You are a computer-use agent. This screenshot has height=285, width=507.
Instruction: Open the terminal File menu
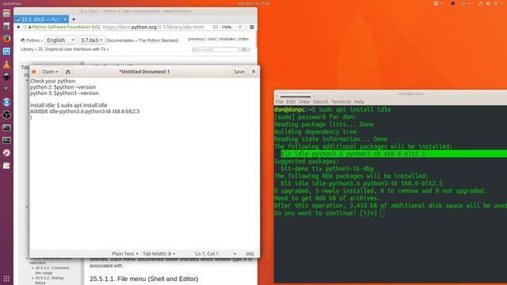[279, 102]
